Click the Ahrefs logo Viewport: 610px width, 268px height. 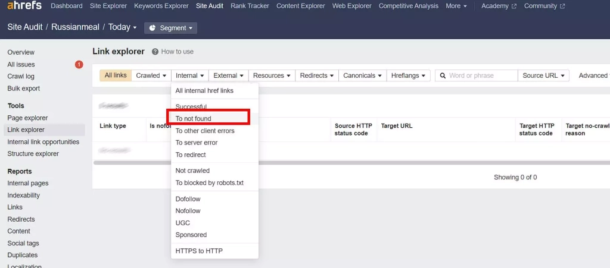(x=23, y=6)
